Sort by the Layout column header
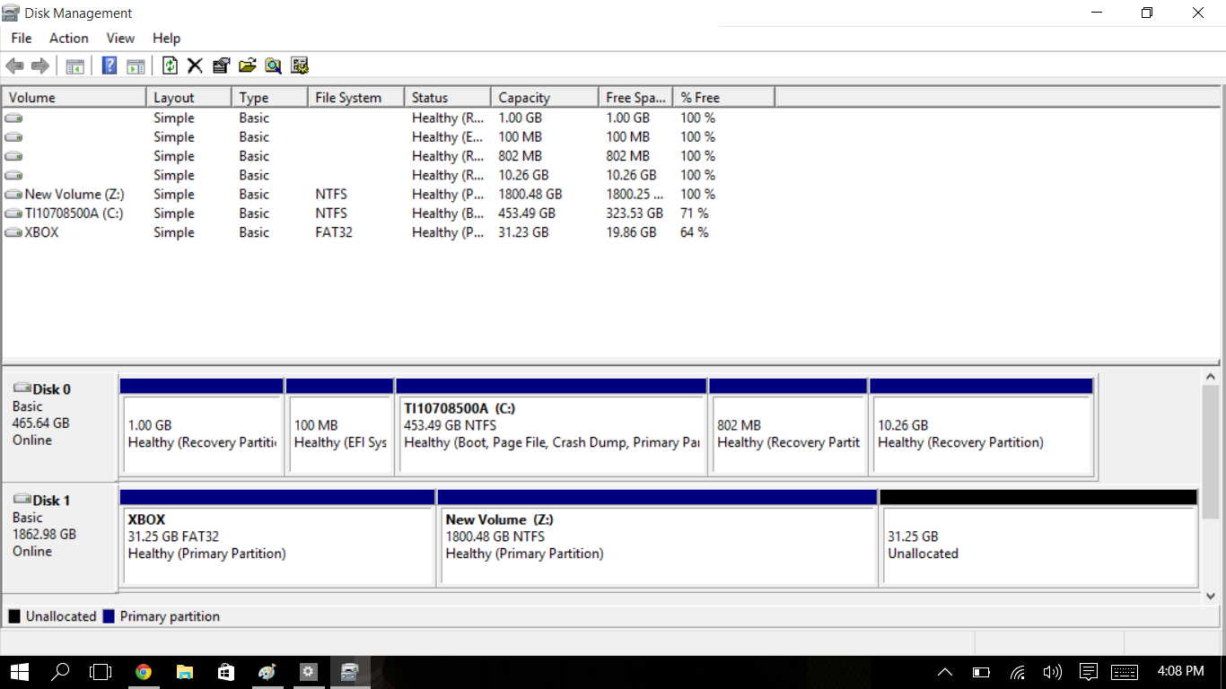Image resolution: width=1226 pixels, height=689 pixels. [x=189, y=98]
